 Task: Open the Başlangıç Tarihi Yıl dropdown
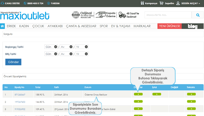point(82,47)
